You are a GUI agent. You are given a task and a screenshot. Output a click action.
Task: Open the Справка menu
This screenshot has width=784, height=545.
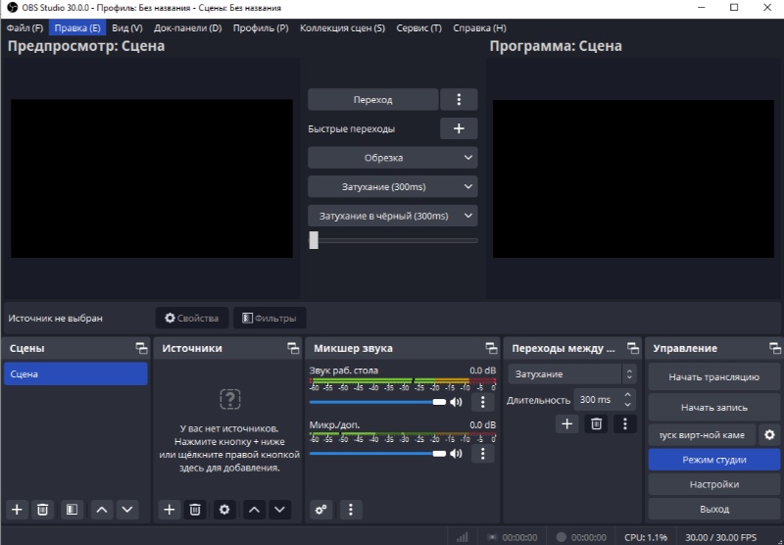coord(479,28)
